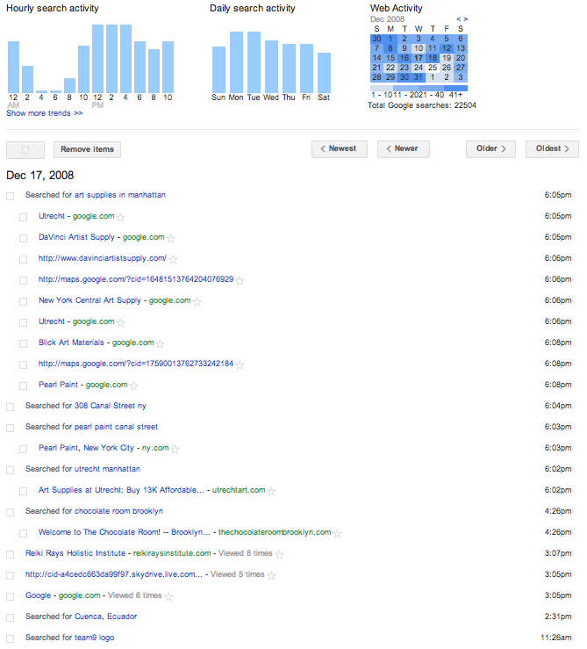The width and height of the screenshot is (587, 649).
Task: Open Welcome to The Chocolate Room link
Action: coord(125,532)
